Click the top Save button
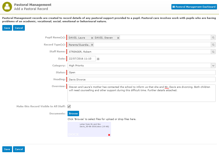219x156 pixels. click(x=7, y=28)
